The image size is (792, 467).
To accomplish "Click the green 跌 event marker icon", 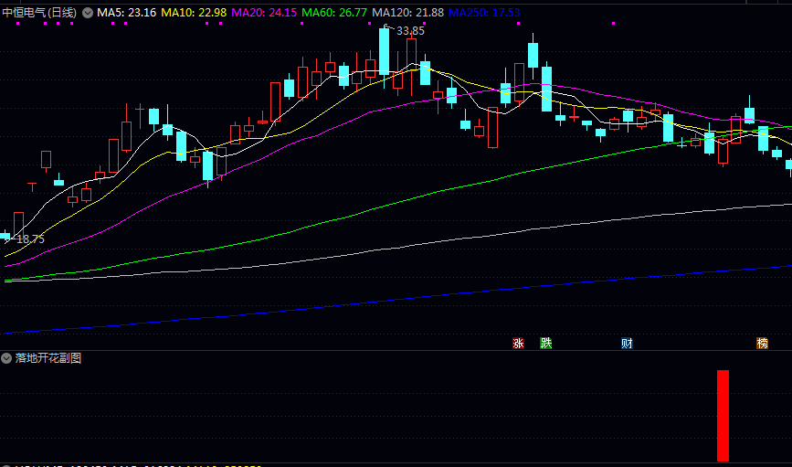I will coord(546,344).
